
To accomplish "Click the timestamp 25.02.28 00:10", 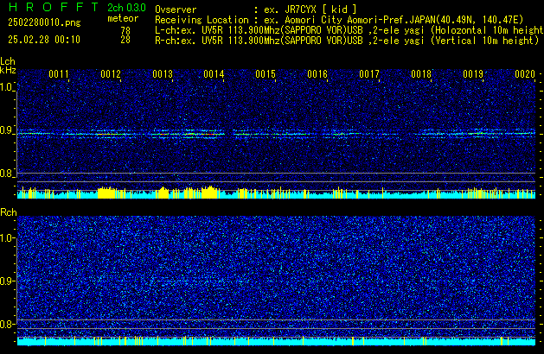I will click(44, 40).
